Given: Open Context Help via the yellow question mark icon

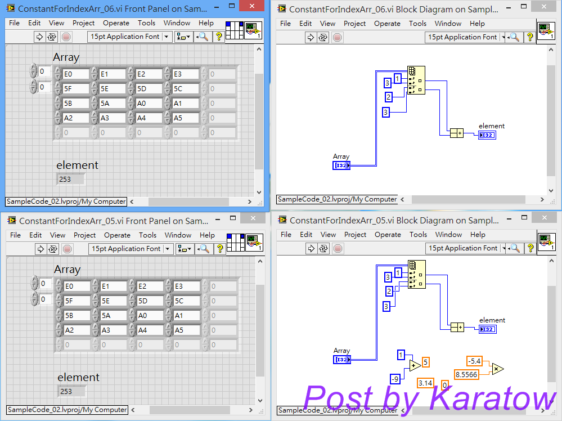Looking at the screenshot, I should point(530,37).
